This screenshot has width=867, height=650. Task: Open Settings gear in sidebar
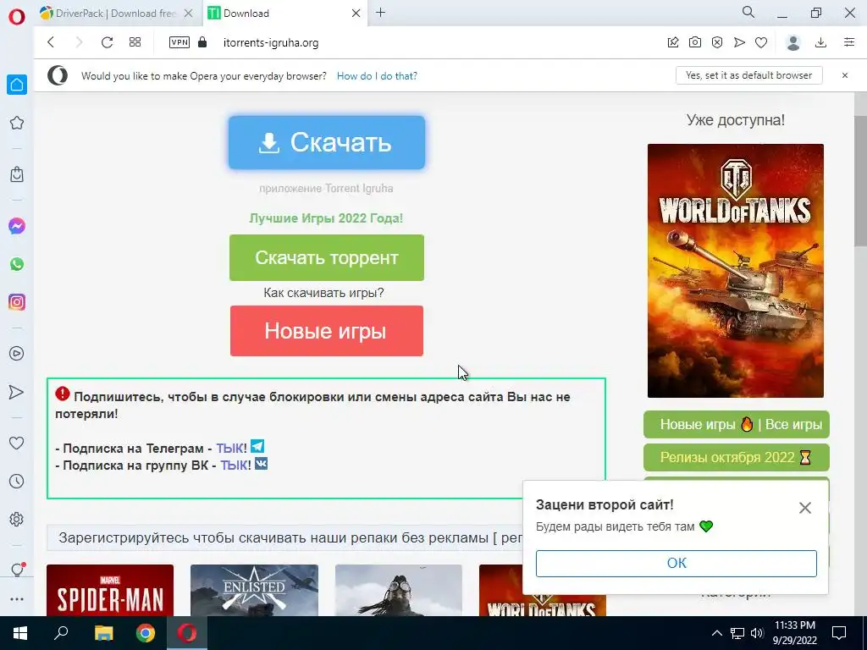tap(17, 520)
